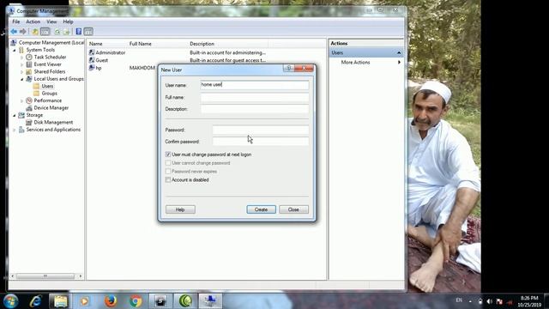Click the console tree scrollbar left arrow

pyautogui.click(x=13, y=276)
